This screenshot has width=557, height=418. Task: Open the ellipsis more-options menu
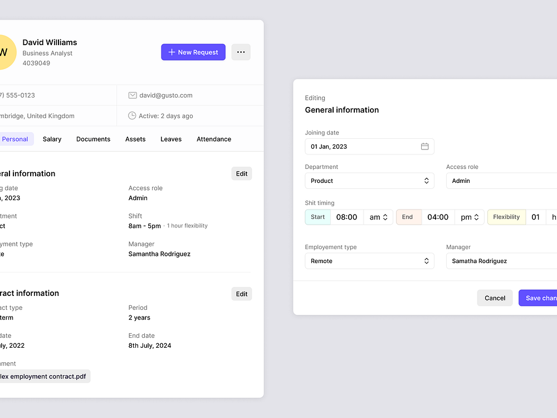[x=241, y=52]
